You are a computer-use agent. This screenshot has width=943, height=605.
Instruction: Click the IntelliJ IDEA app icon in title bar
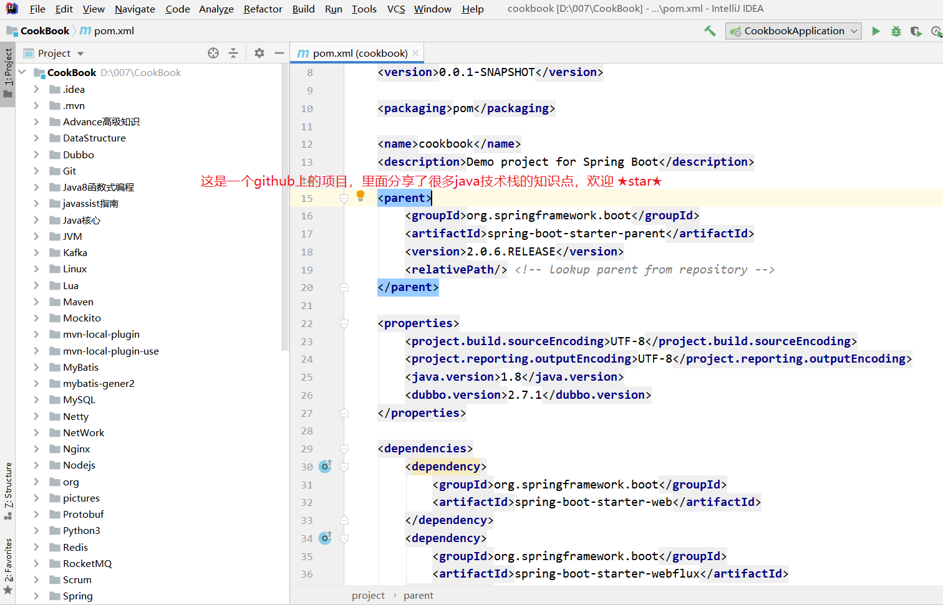pyautogui.click(x=12, y=9)
